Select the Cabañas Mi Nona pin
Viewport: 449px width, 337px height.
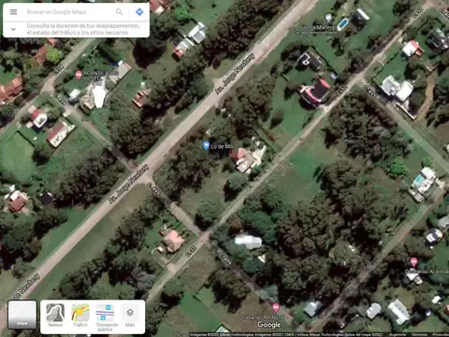(x=276, y=308)
